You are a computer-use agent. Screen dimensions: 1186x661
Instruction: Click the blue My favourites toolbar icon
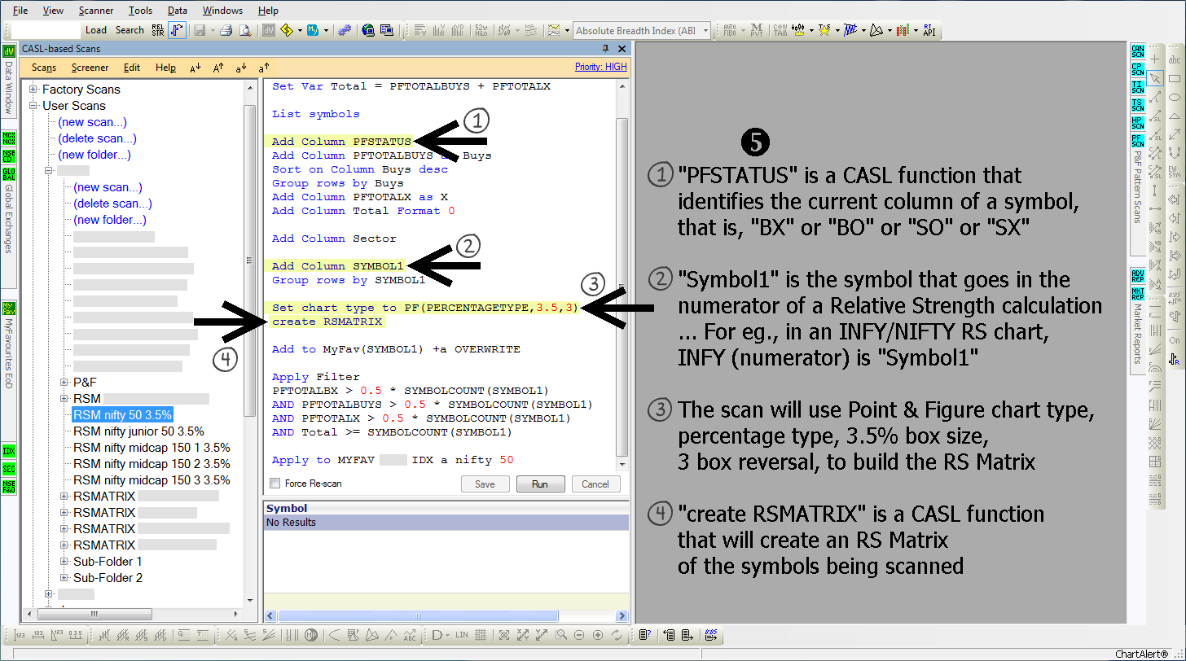click(x=312, y=30)
